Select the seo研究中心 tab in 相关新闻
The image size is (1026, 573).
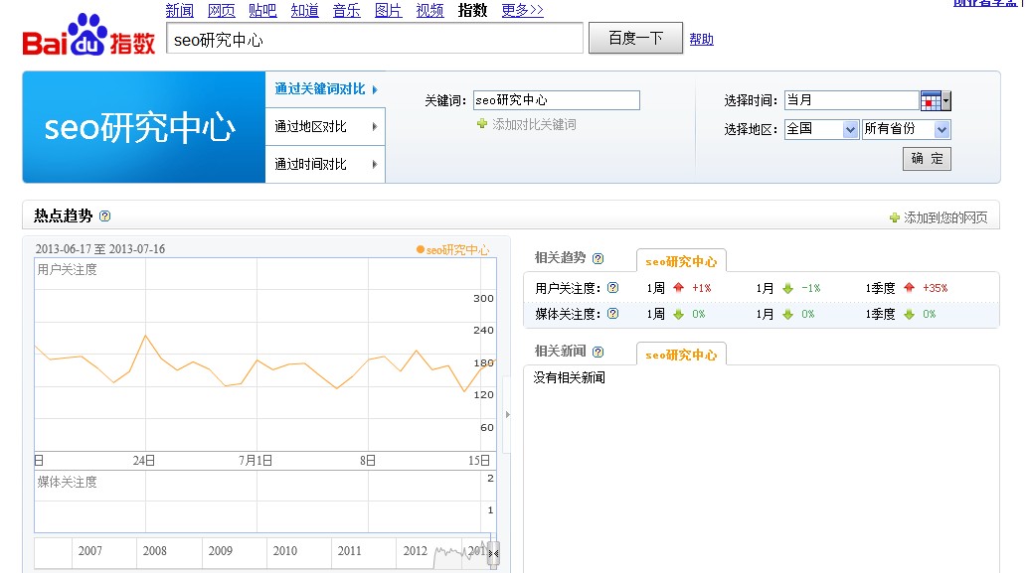(682, 353)
